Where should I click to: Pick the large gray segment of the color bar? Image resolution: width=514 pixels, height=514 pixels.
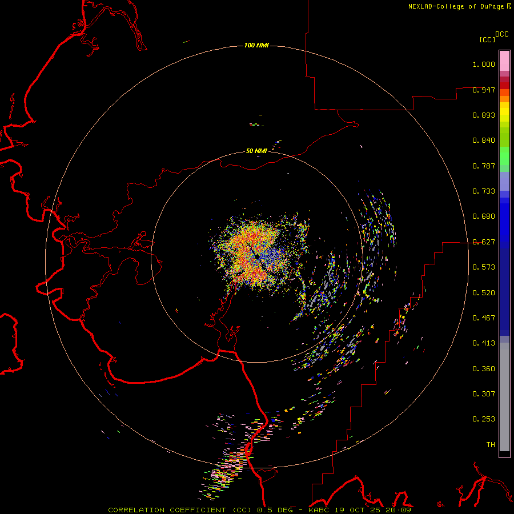point(504,397)
